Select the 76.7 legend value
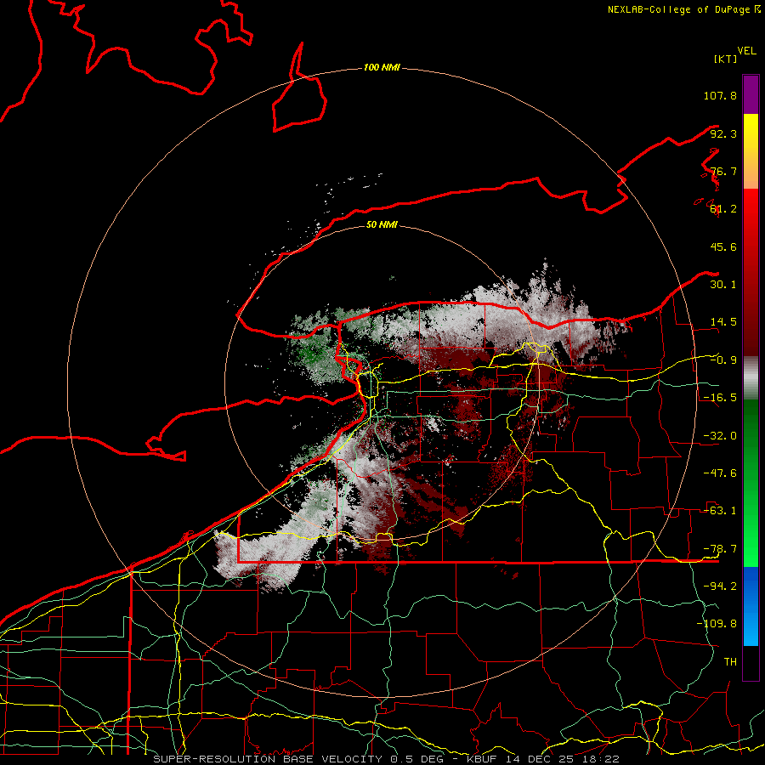This screenshot has height=765, width=765. tap(723, 171)
